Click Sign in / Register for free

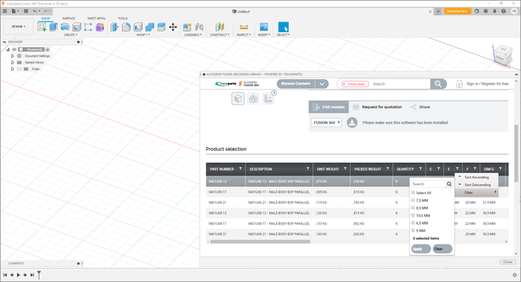tap(487, 84)
